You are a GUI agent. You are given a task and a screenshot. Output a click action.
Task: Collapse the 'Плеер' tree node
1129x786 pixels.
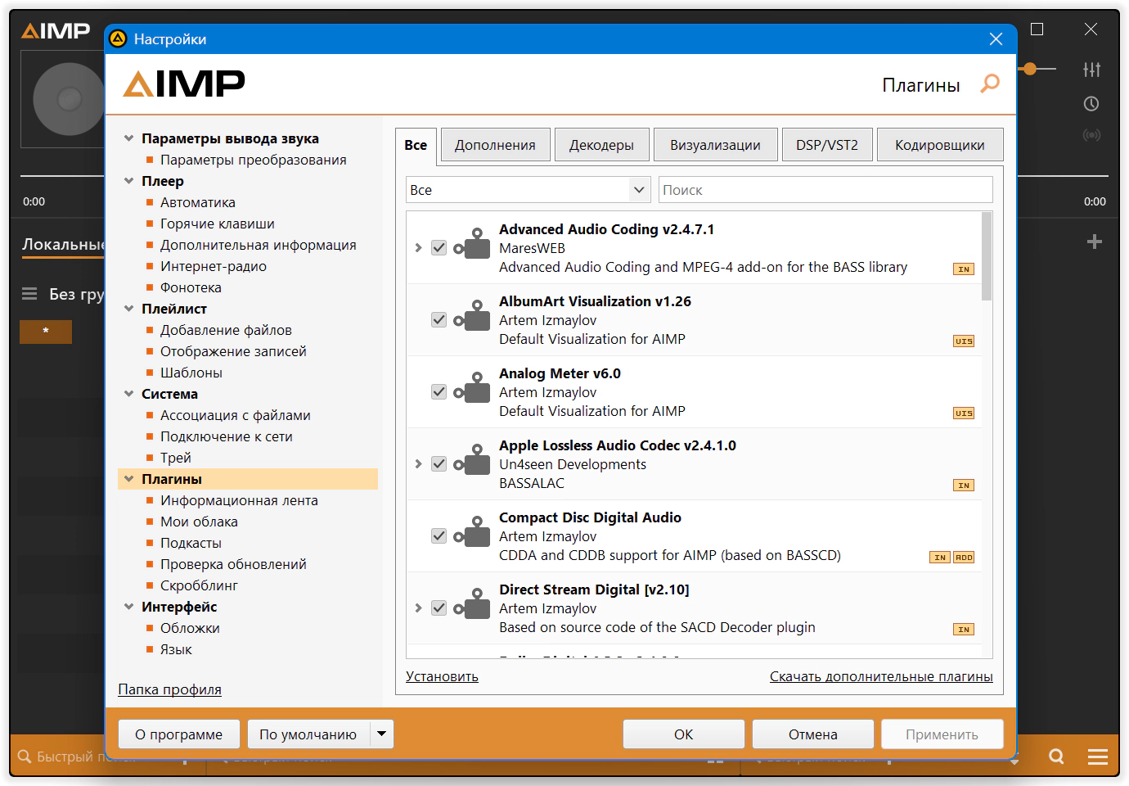(128, 181)
